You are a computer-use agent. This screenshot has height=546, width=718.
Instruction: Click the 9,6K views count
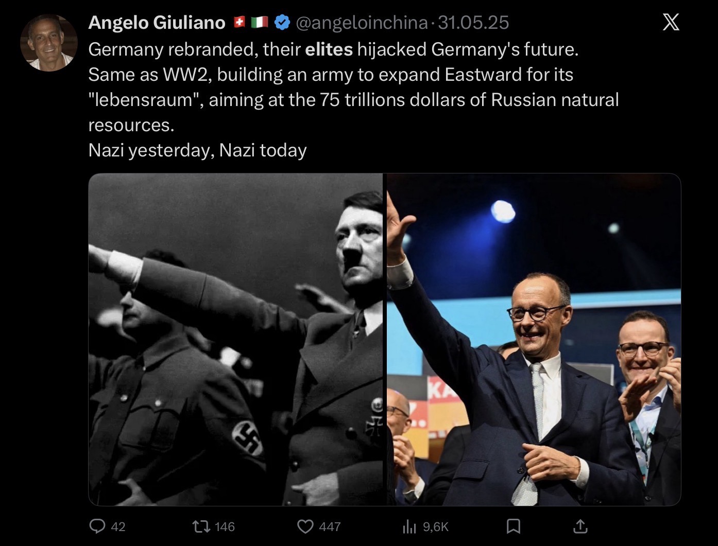436,526
